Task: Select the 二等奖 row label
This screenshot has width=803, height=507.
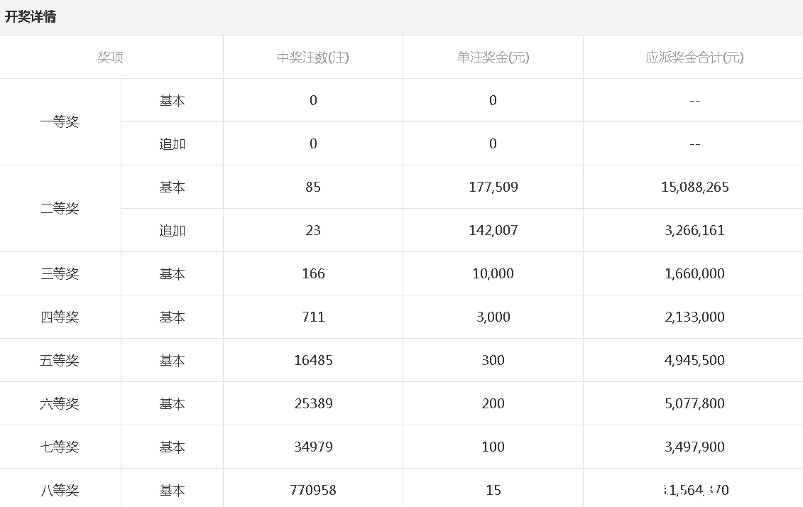Action: click(x=60, y=208)
